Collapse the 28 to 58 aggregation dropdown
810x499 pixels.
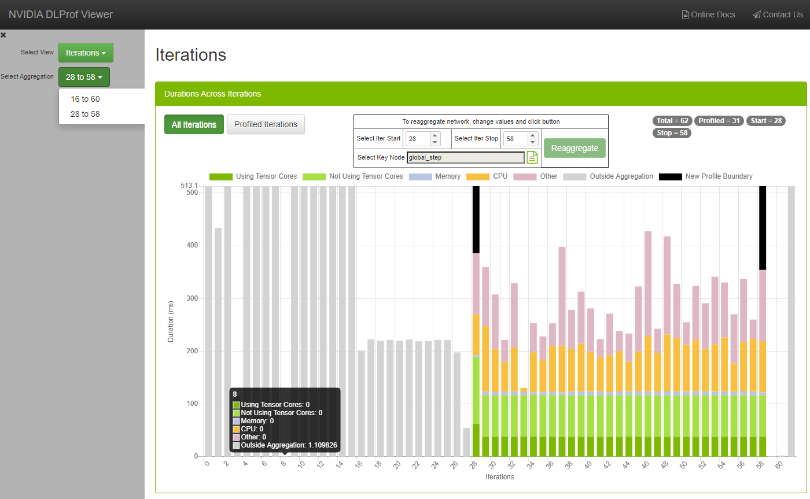coord(84,77)
